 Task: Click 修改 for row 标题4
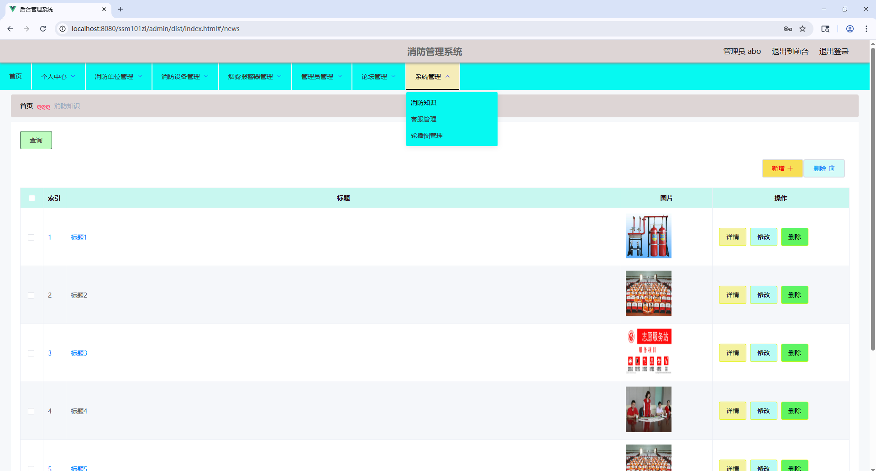click(x=764, y=411)
